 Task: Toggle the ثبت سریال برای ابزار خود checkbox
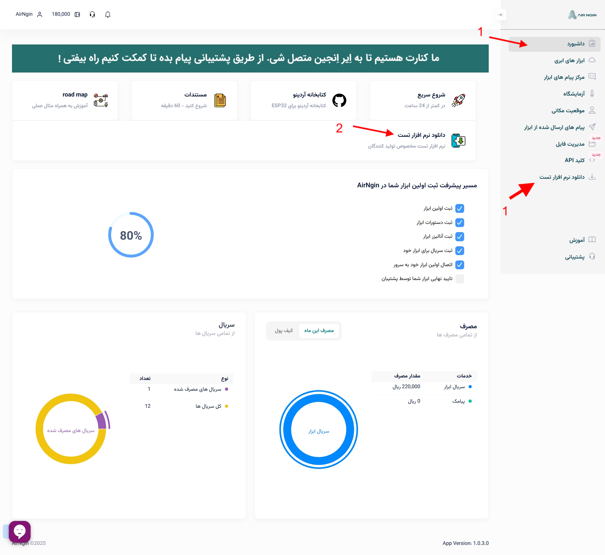[460, 251]
